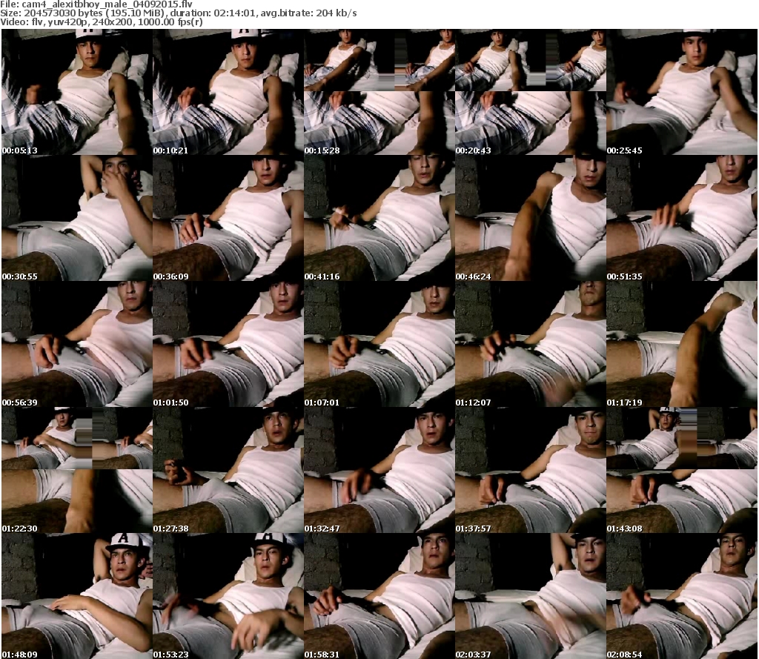The width and height of the screenshot is (759, 659).
Task: Select the thumbnail at 01:37:57
Action: pos(531,470)
